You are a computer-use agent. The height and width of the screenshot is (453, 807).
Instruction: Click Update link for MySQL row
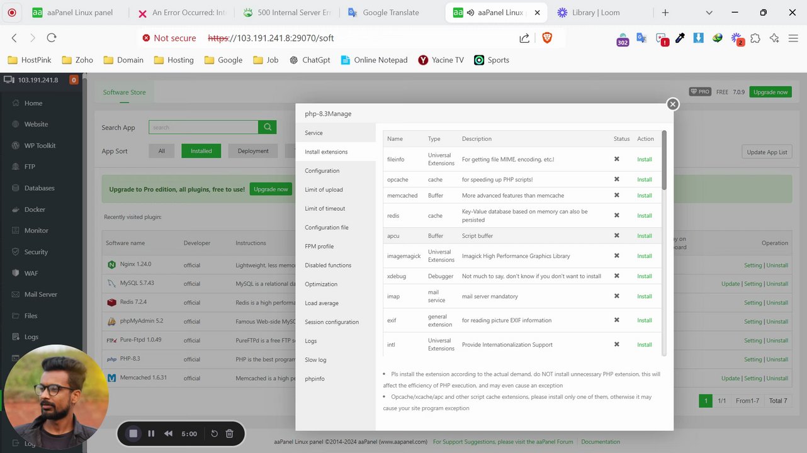pyautogui.click(x=730, y=284)
